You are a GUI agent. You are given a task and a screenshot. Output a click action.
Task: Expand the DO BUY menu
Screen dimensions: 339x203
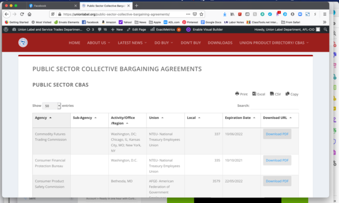click(164, 43)
